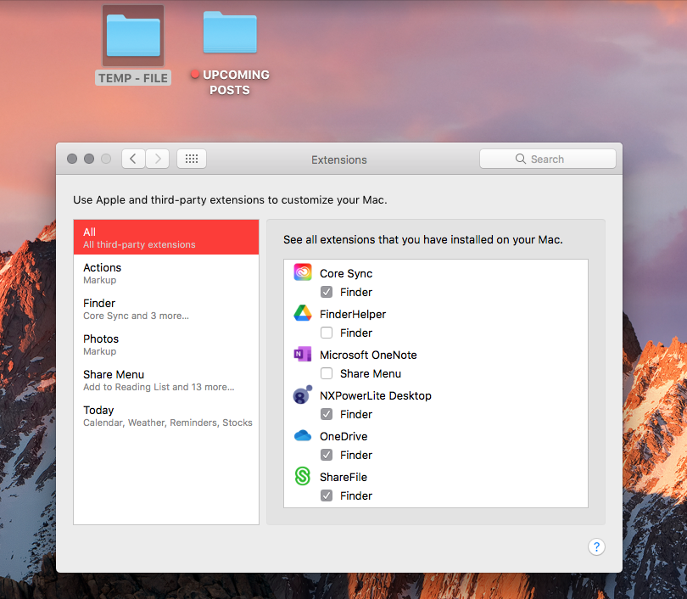Toggle Finder checkbox under ShareFile
The width and height of the screenshot is (687, 599).
(x=327, y=495)
